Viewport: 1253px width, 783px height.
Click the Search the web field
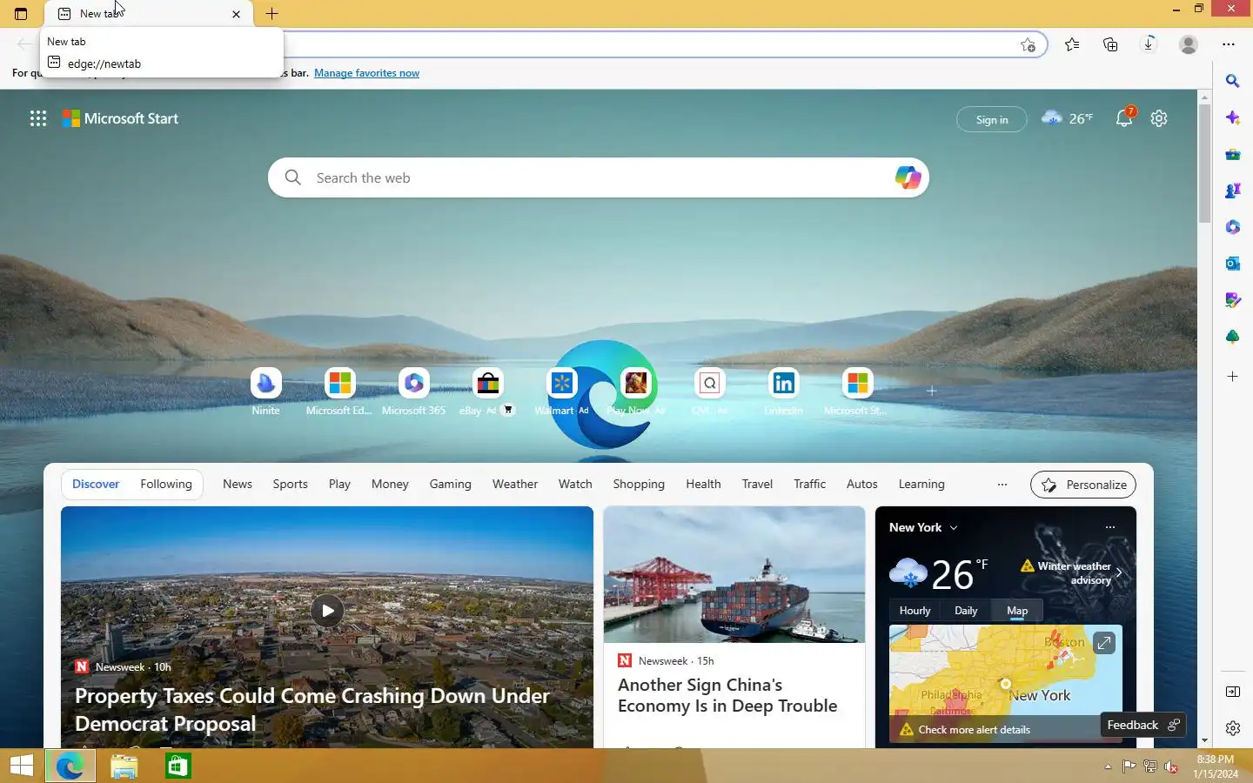click(599, 177)
